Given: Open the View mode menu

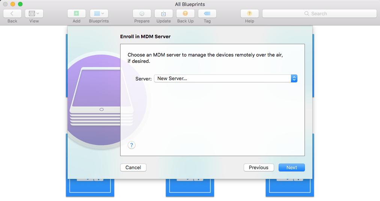Looking at the screenshot, I should tap(34, 13).
